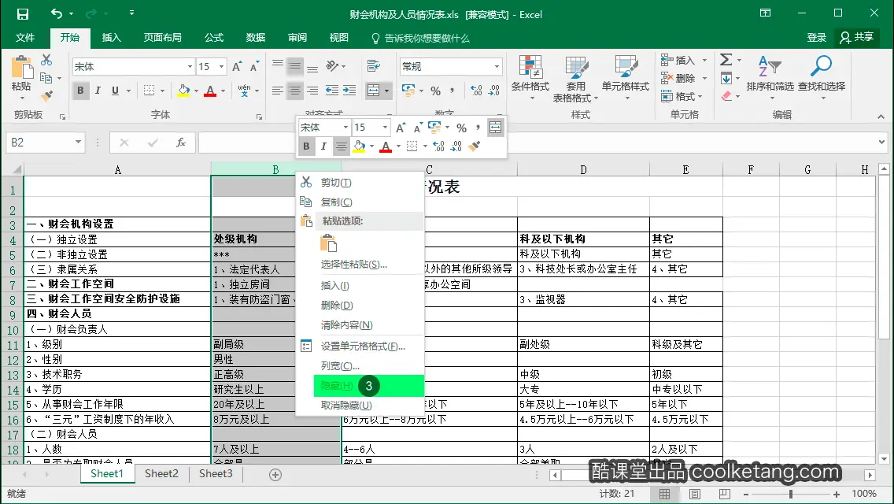
Task: Click the Cut scissors icon in ribbon
Action: tap(46, 60)
